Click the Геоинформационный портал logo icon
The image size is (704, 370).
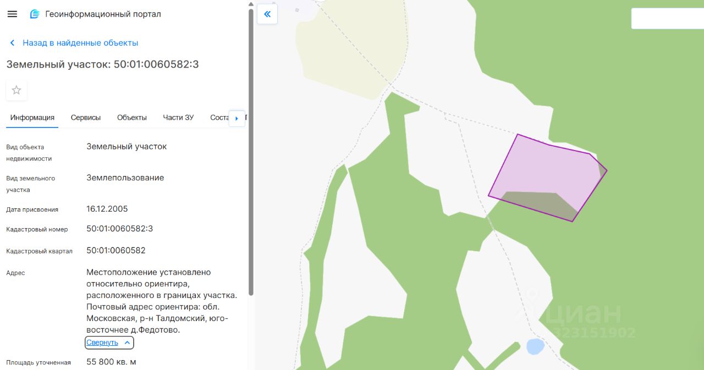pos(35,14)
